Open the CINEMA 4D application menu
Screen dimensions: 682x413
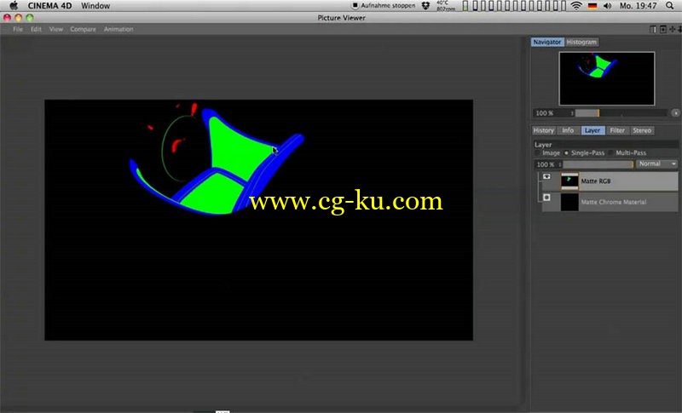click(x=49, y=6)
